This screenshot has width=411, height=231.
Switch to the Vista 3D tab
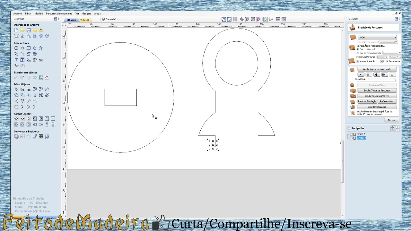tap(85, 20)
